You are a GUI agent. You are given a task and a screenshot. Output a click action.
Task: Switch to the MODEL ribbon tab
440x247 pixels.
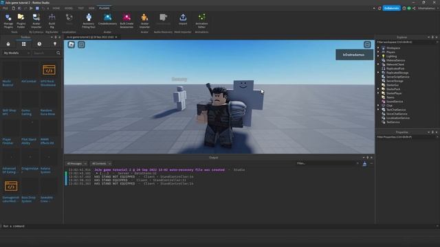(x=69, y=8)
